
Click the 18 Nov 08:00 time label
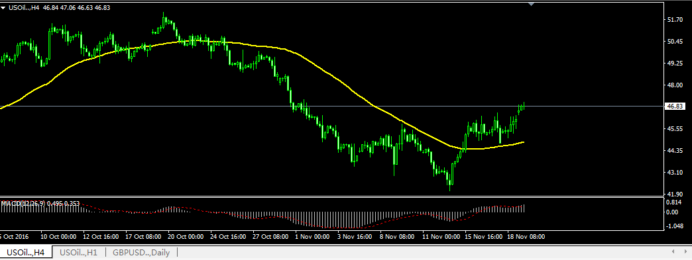pos(526,237)
